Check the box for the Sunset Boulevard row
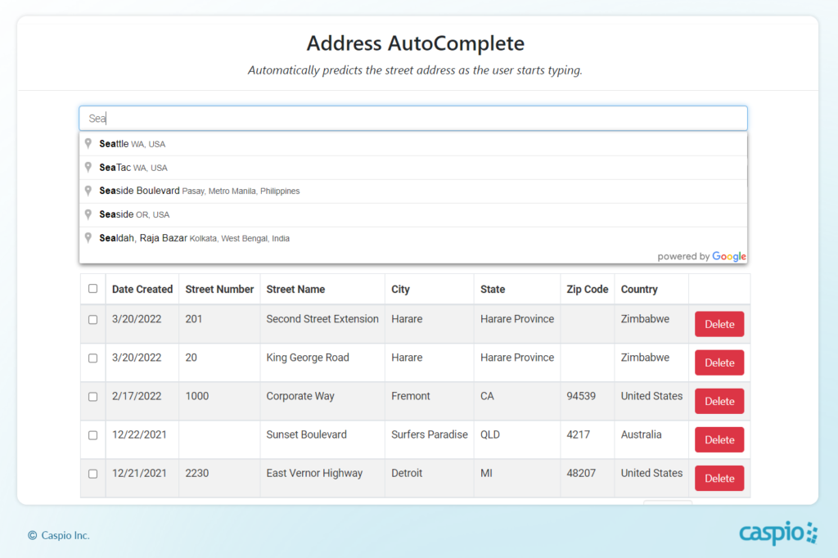Viewport: 838px width, 558px height. click(x=92, y=436)
